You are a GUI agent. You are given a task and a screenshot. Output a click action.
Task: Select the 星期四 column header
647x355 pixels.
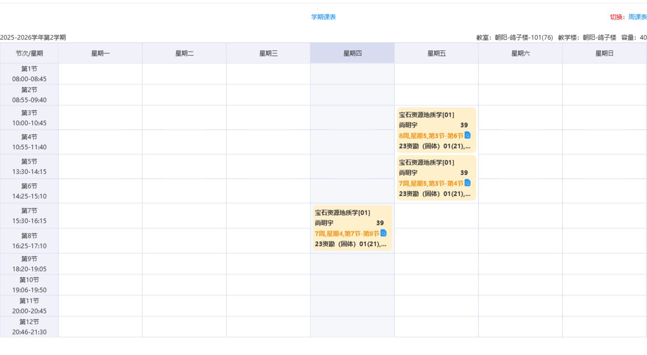pos(352,53)
